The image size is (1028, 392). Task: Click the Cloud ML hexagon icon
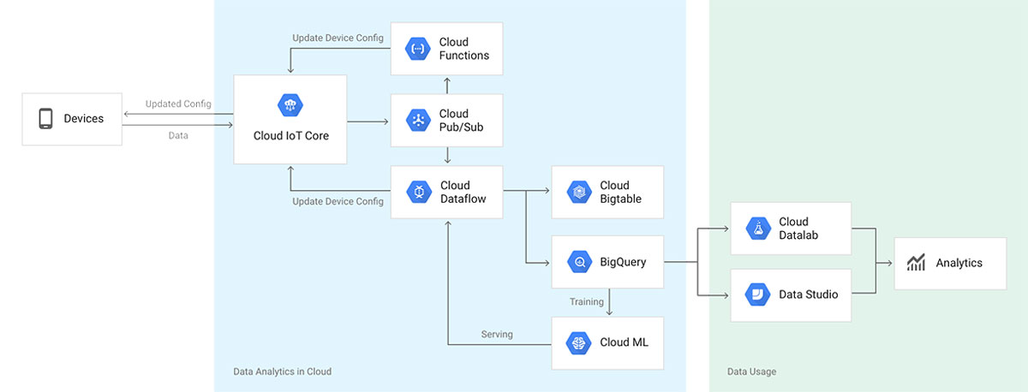(x=579, y=342)
